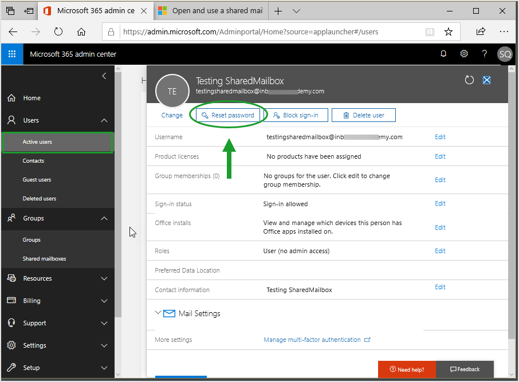Screen dimensions: 519x382
Task: Collapse the navigation pane with the chevron
Action: click(x=104, y=76)
